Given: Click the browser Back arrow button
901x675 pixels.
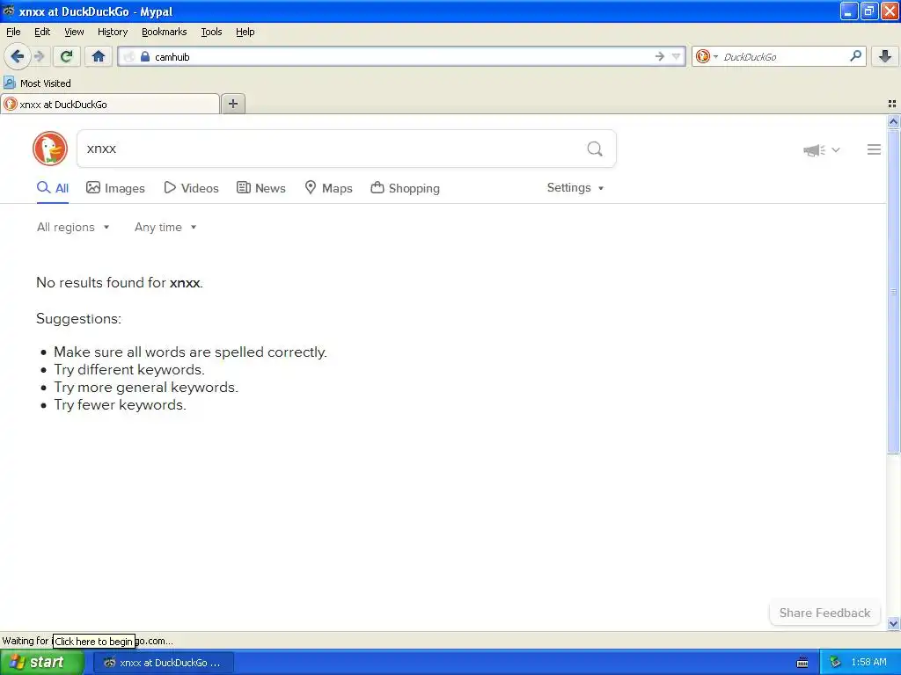Looking at the screenshot, I should 17,56.
